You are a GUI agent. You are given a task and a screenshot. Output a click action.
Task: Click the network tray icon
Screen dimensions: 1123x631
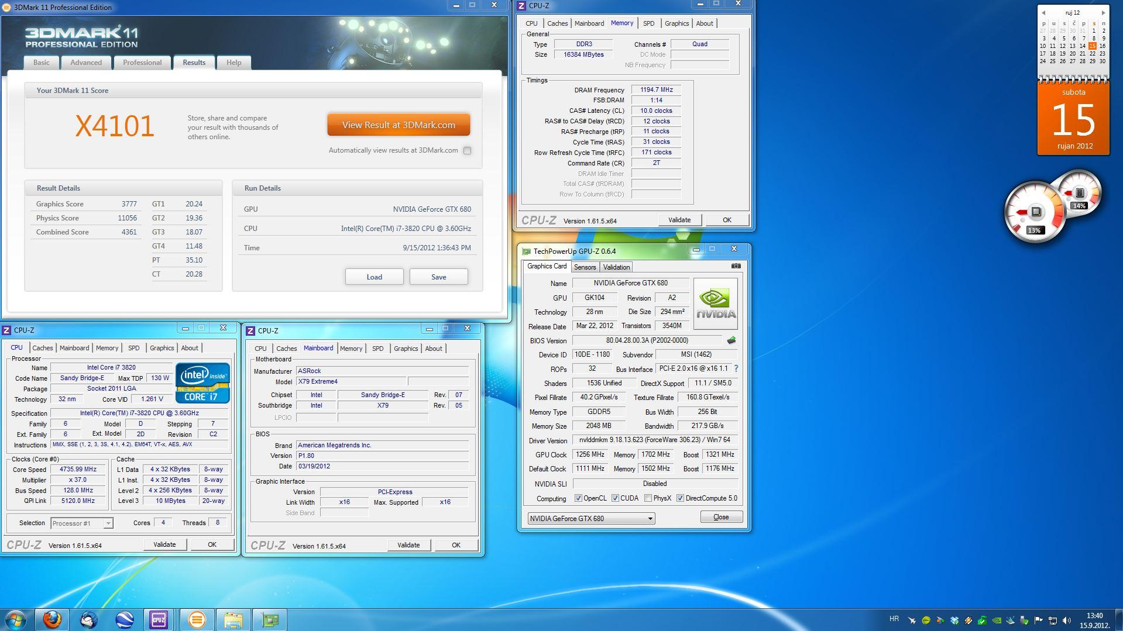pos(1052,620)
